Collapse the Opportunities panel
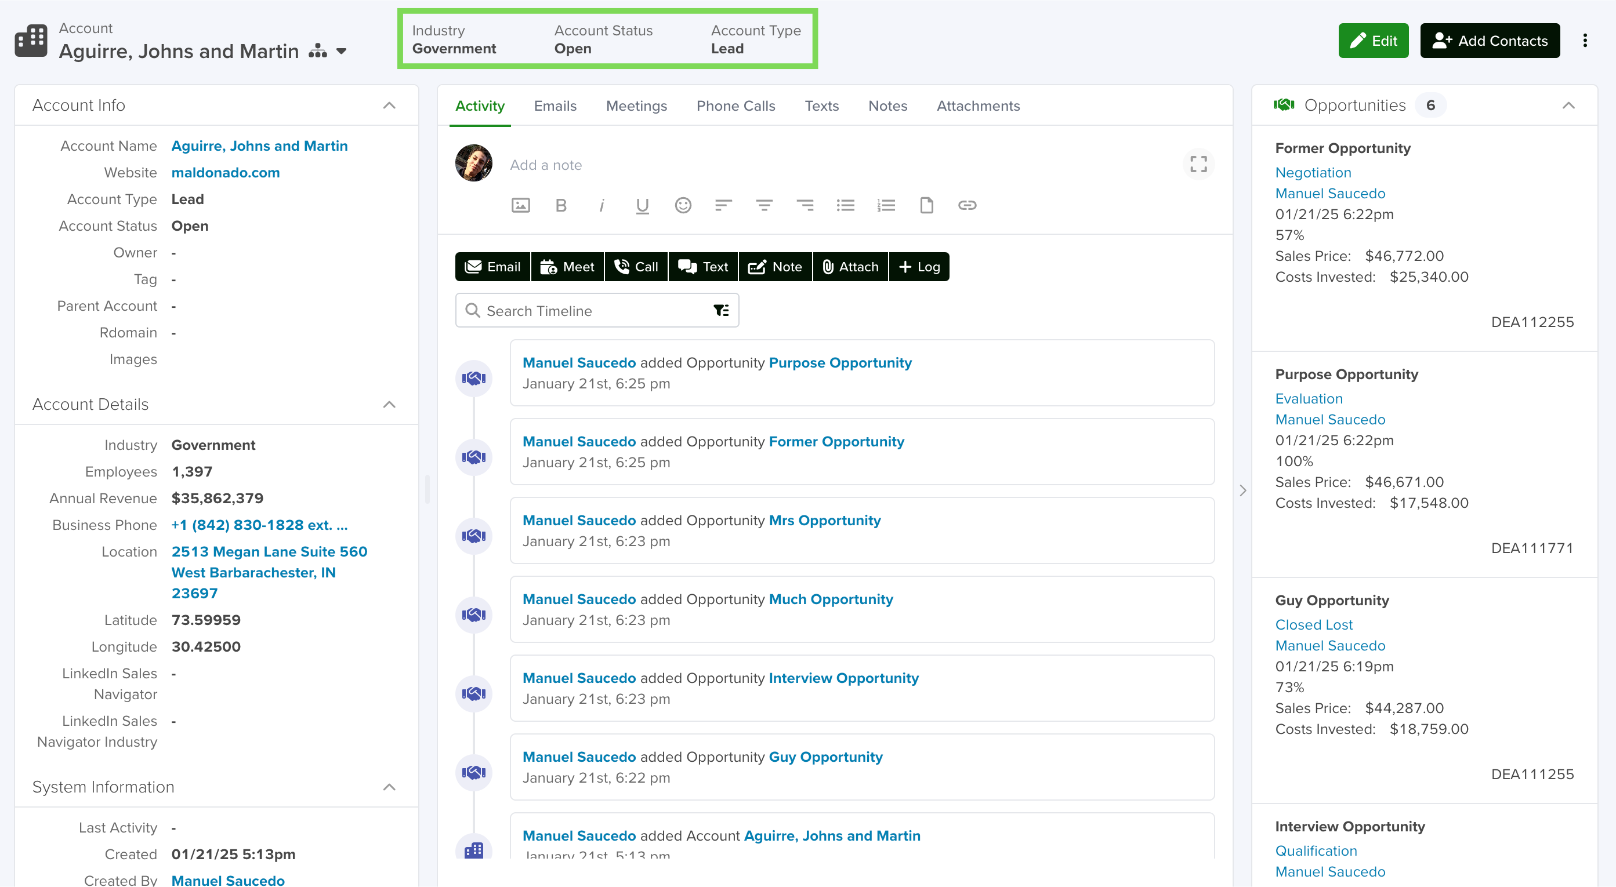Screen dimensions: 1616x887 click(1568, 106)
